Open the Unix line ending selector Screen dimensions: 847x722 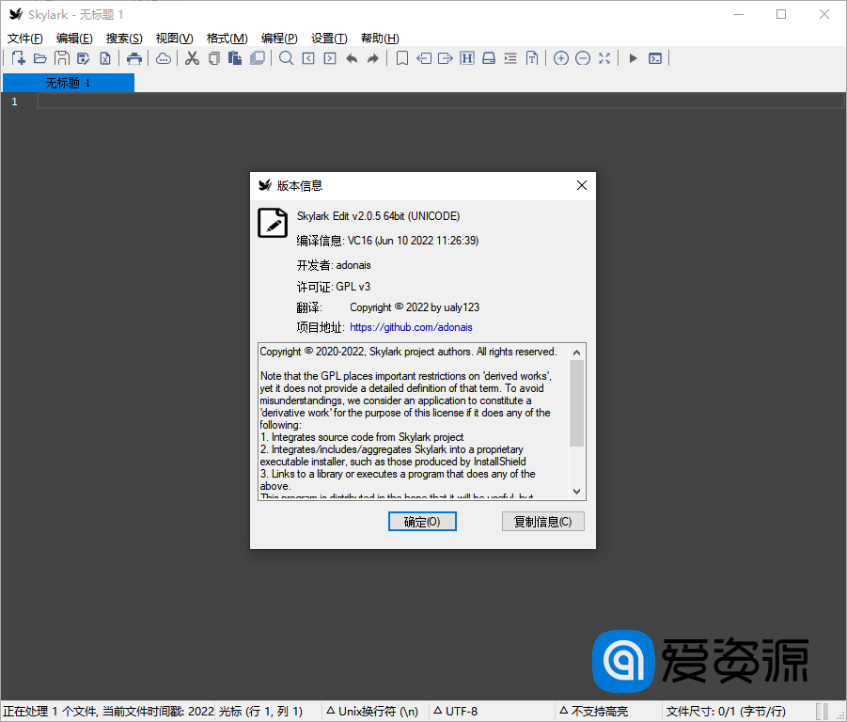pos(372,712)
